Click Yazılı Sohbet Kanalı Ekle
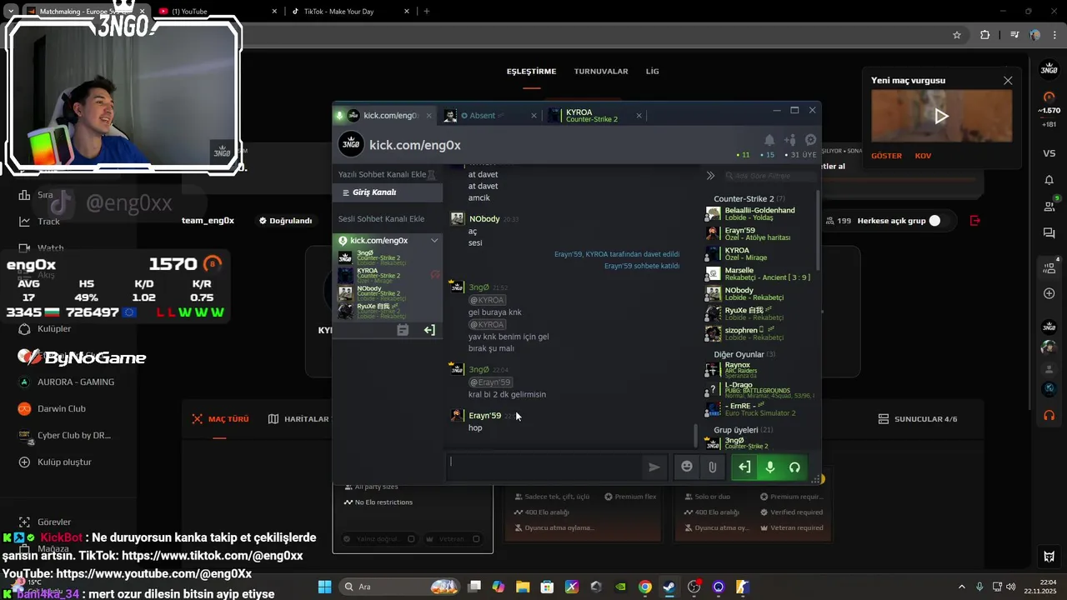The width and height of the screenshot is (1067, 600). pos(382,175)
